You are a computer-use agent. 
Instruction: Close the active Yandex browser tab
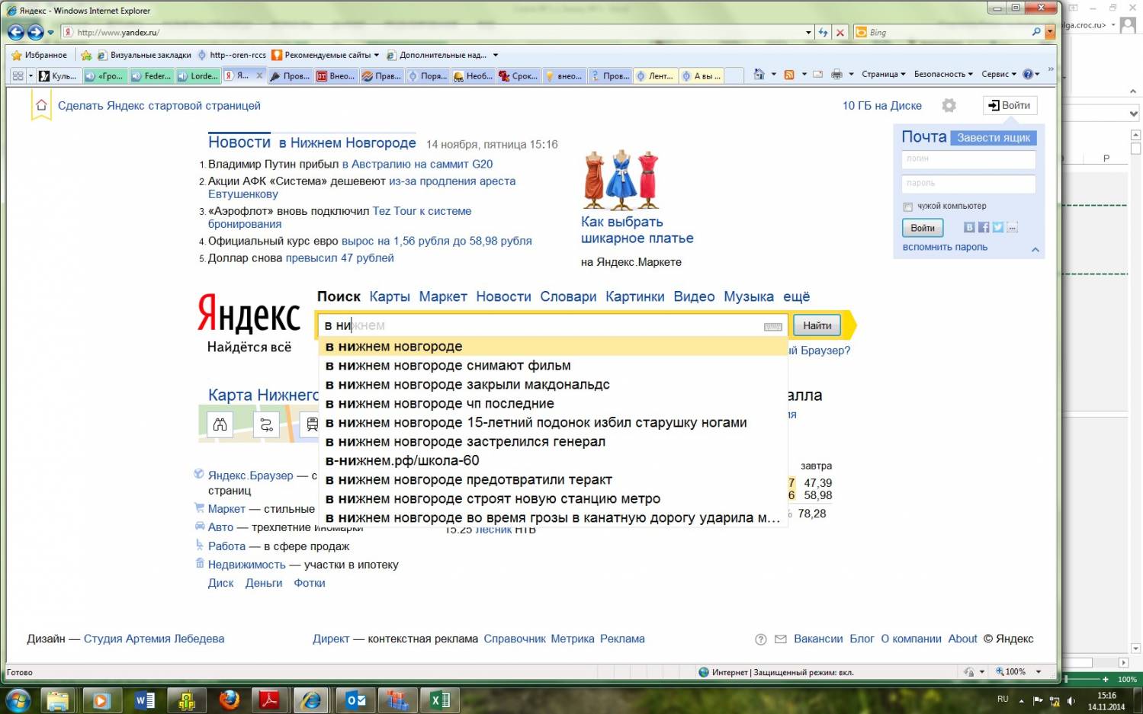click(x=259, y=75)
